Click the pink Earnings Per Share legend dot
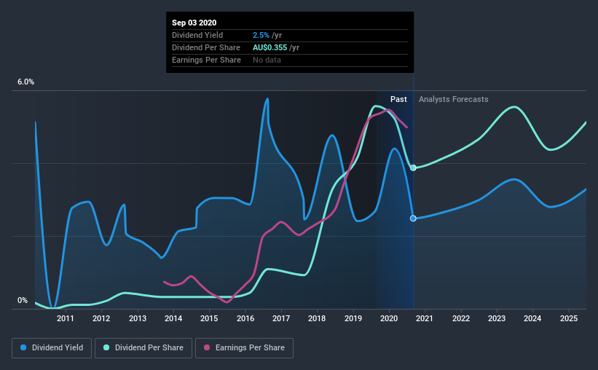 pyautogui.click(x=207, y=347)
